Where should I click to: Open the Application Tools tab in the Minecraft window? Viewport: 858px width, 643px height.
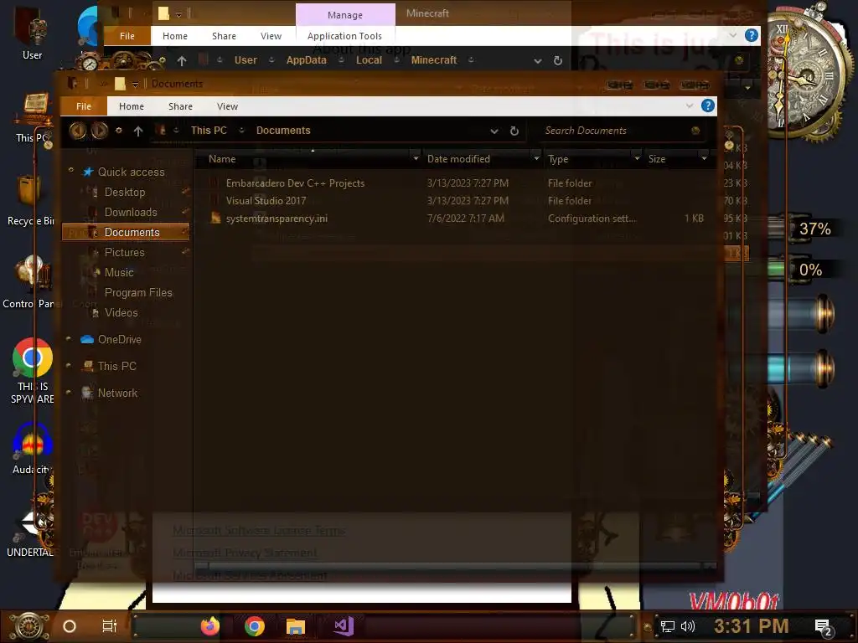(344, 36)
